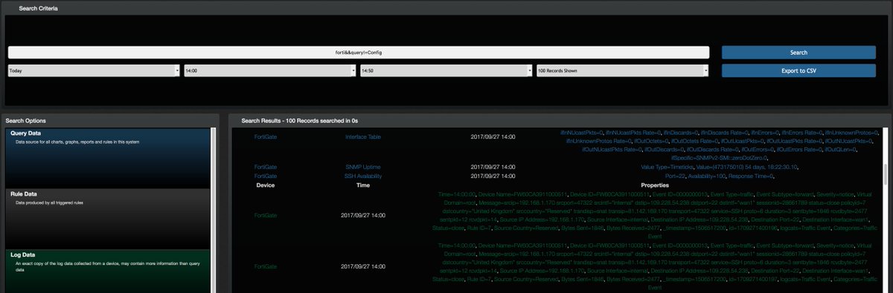Viewport: 893px width, 293px height.
Task: Focus the search query input field
Action: coord(359,53)
